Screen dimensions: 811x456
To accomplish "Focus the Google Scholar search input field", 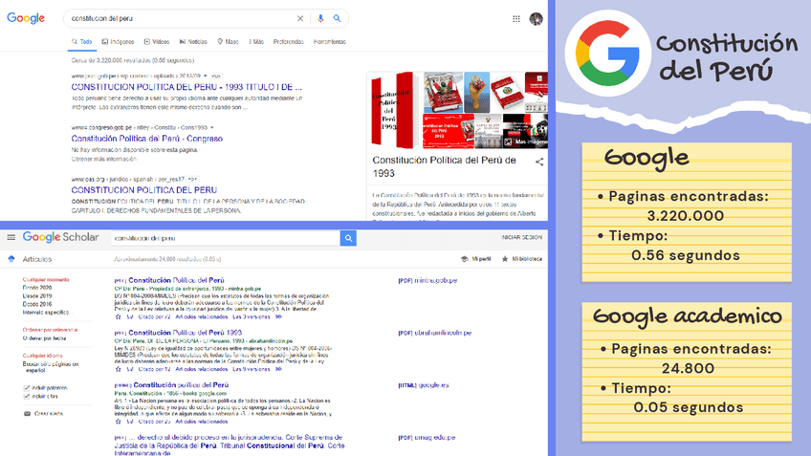I will point(226,238).
